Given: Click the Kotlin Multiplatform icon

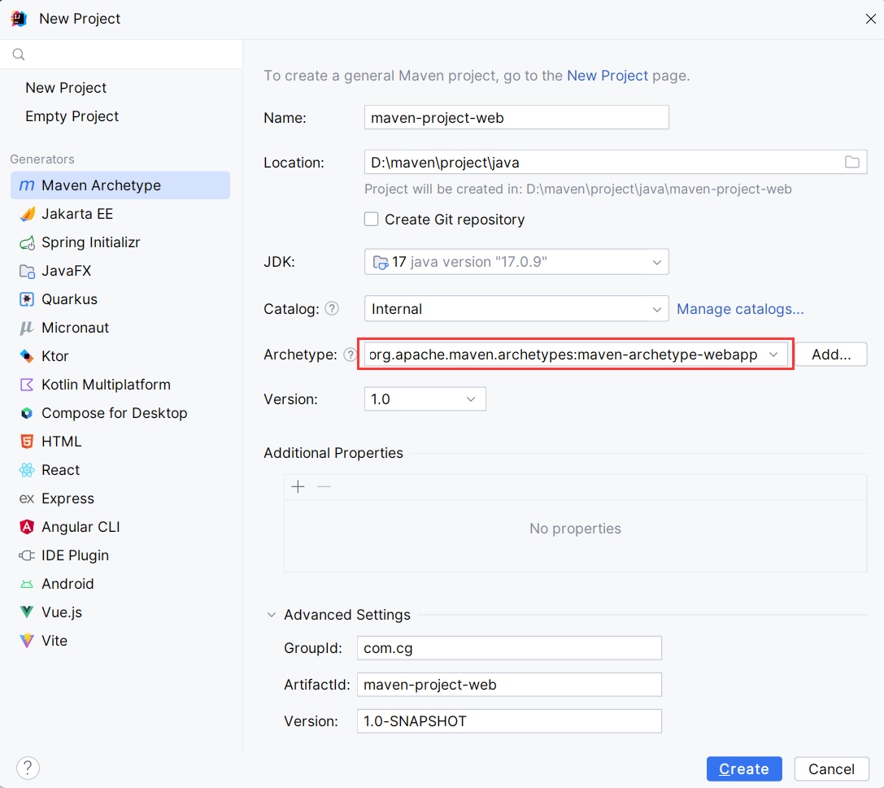Looking at the screenshot, I should pyautogui.click(x=27, y=385).
